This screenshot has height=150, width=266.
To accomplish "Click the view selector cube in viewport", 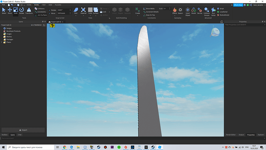I will (215, 32).
